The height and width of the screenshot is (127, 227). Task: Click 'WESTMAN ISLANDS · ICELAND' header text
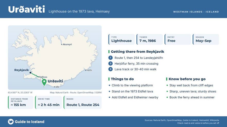(196, 12)
